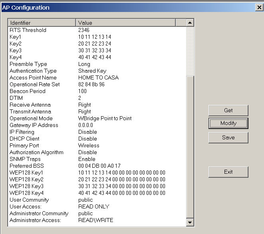Select the Transmit Antenna row
Screen dimensions: 264x234
tap(97, 111)
